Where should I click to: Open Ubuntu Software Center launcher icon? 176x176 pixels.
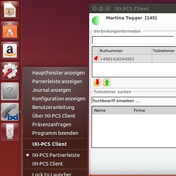pyautogui.click(x=10, y=31)
